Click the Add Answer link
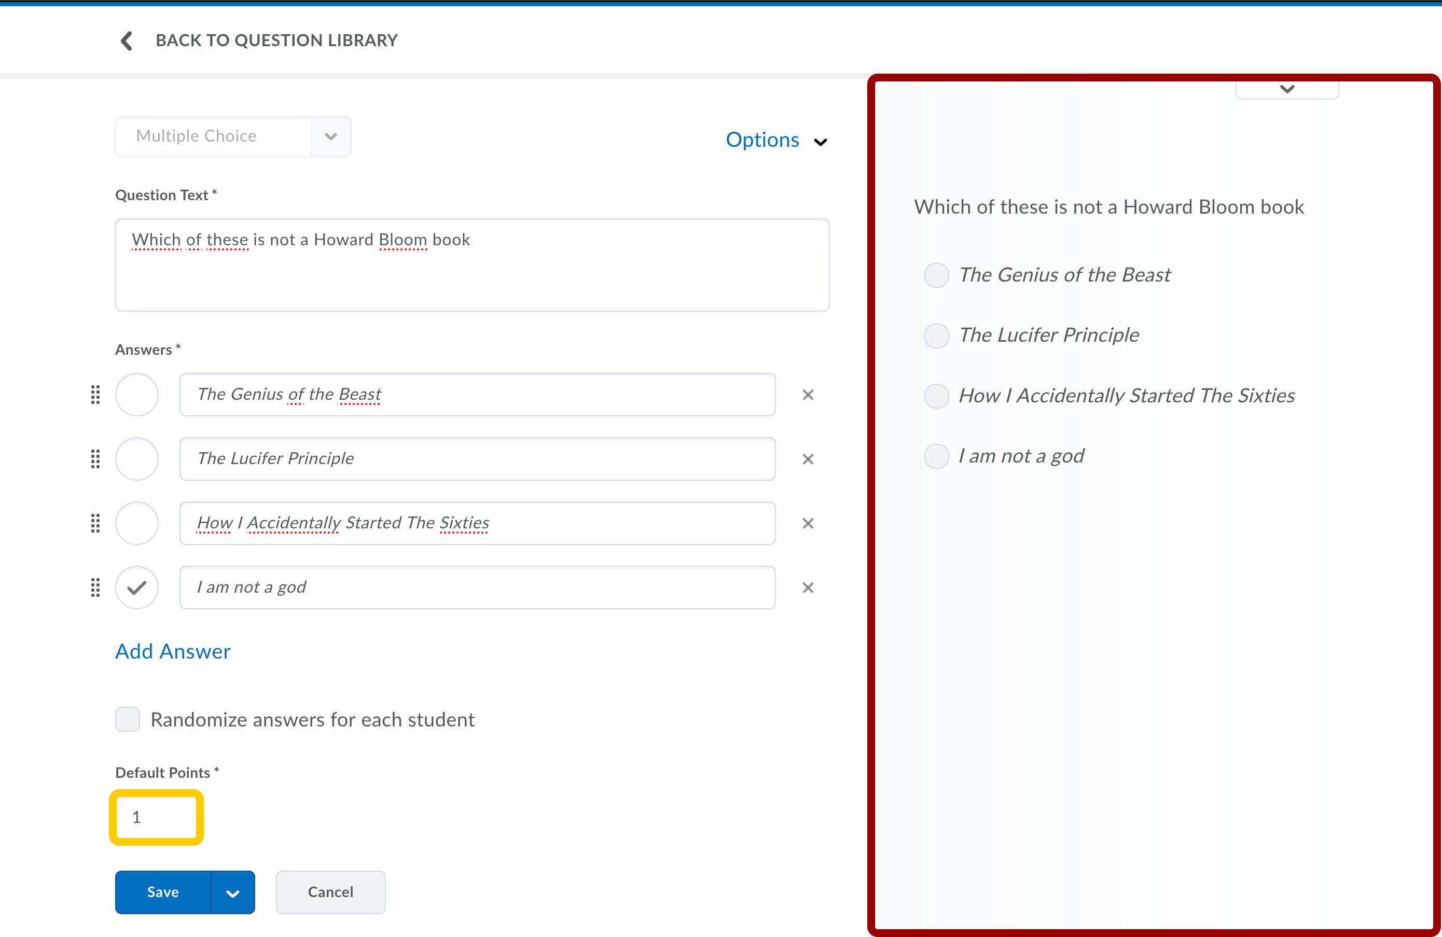The width and height of the screenshot is (1442, 937). 173,652
